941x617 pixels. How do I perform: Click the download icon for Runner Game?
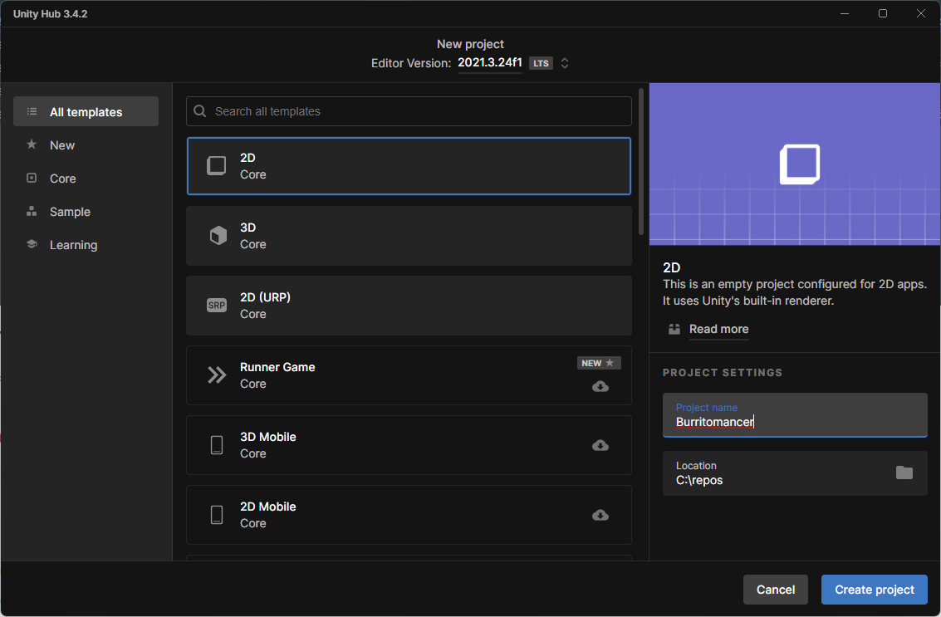(x=600, y=386)
